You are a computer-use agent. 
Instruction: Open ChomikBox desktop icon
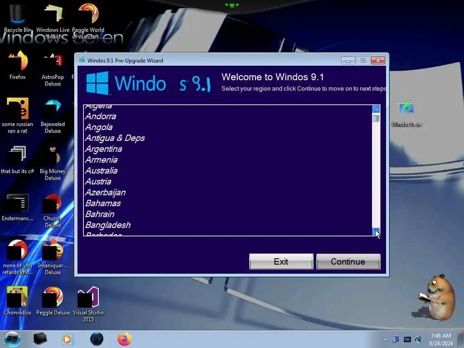point(18,301)
